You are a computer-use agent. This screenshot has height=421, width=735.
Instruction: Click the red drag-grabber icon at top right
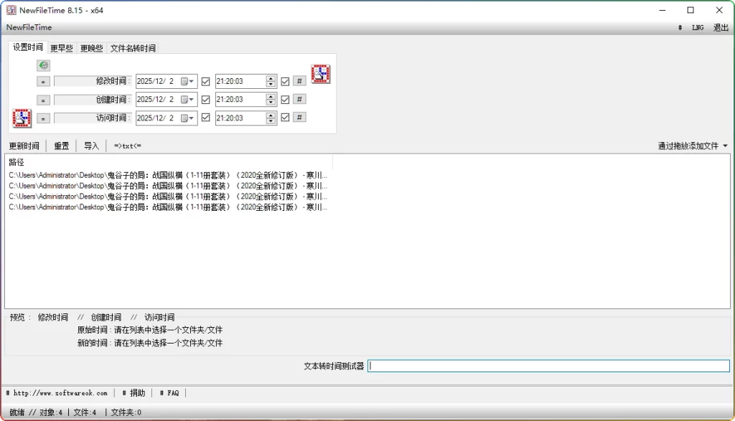tap(320, 73)
